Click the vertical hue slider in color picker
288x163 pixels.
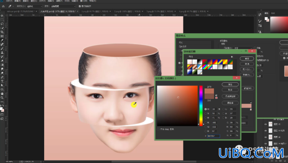point(201,106)
